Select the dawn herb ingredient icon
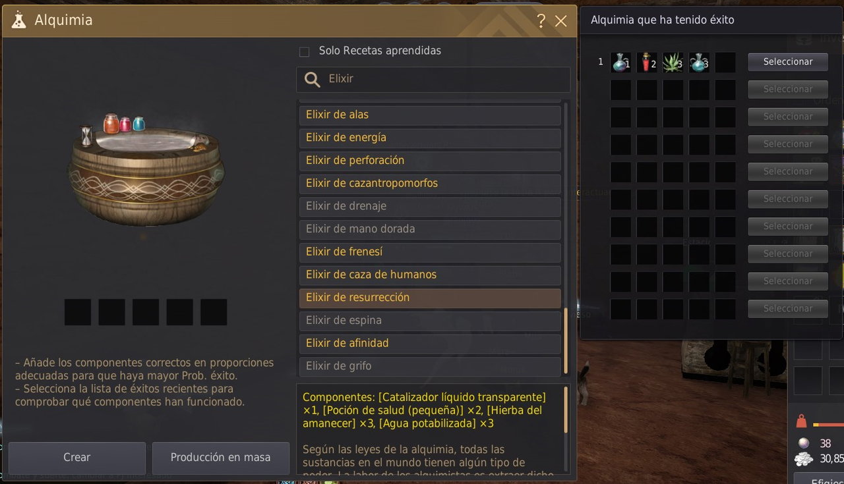This screenshot has width=844, height=484. 673,63
